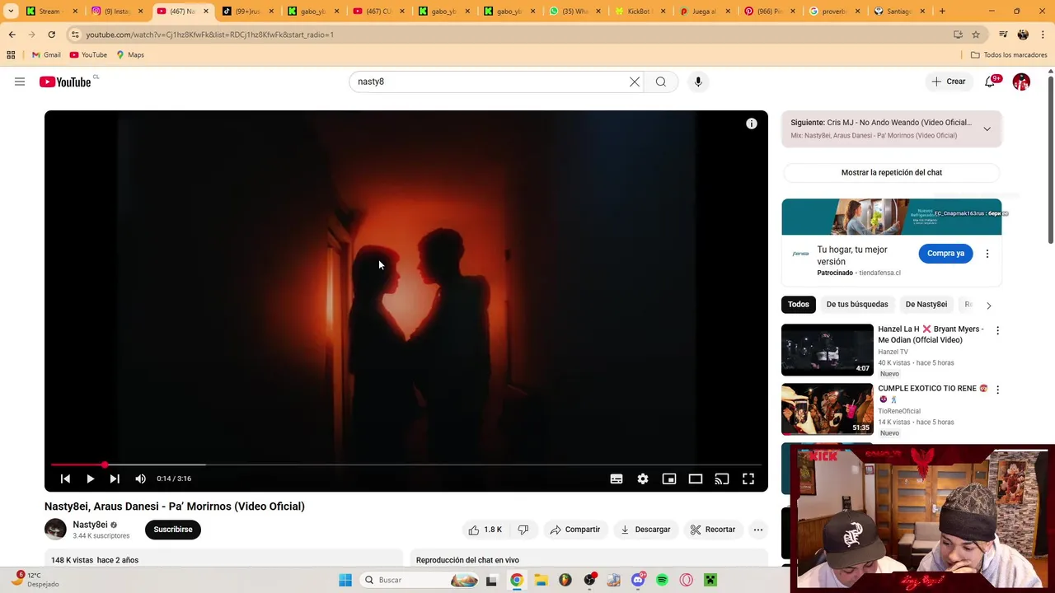Open ad options three-dot menu
1055x593 pixels.
click(x=987, y=254)
